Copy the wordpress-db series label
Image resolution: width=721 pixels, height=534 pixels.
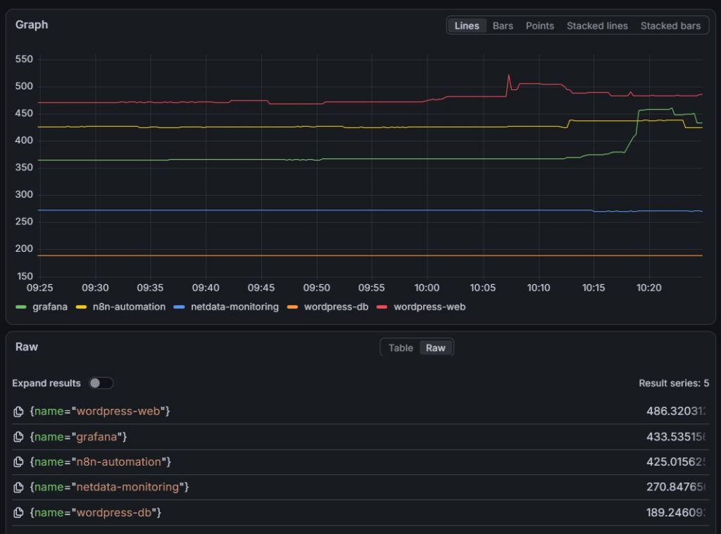[x=18, y=512]
